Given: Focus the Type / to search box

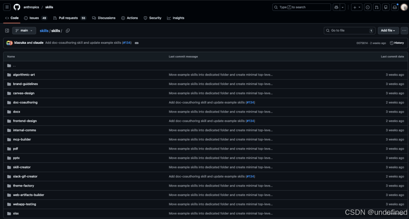Looking at the screenshot, I should point(301,7).
